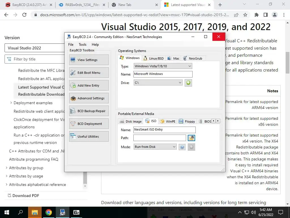The width and height of the screenshot is (290, 218).
Task: Switch to the BIOS tab
Action: (x=205, y=121)
